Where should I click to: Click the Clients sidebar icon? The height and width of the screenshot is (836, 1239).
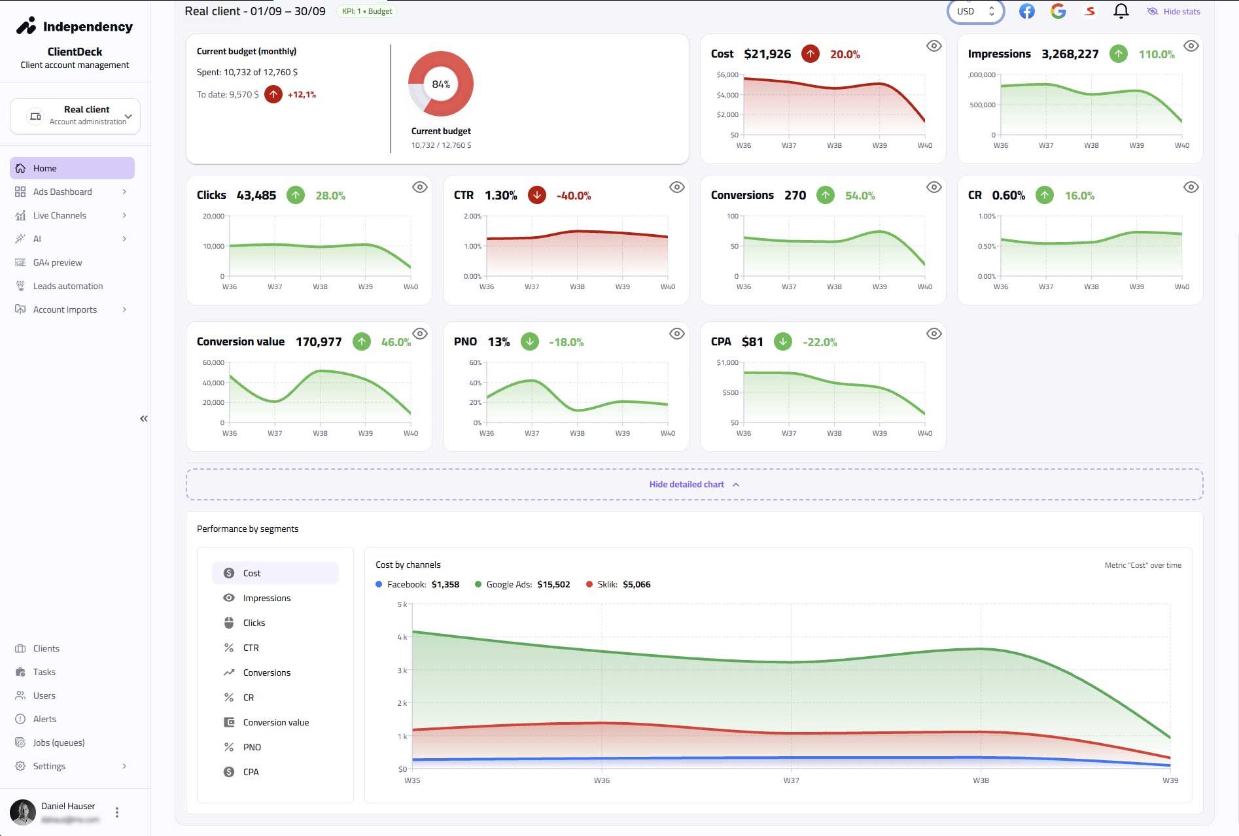(x=20, y=648)
